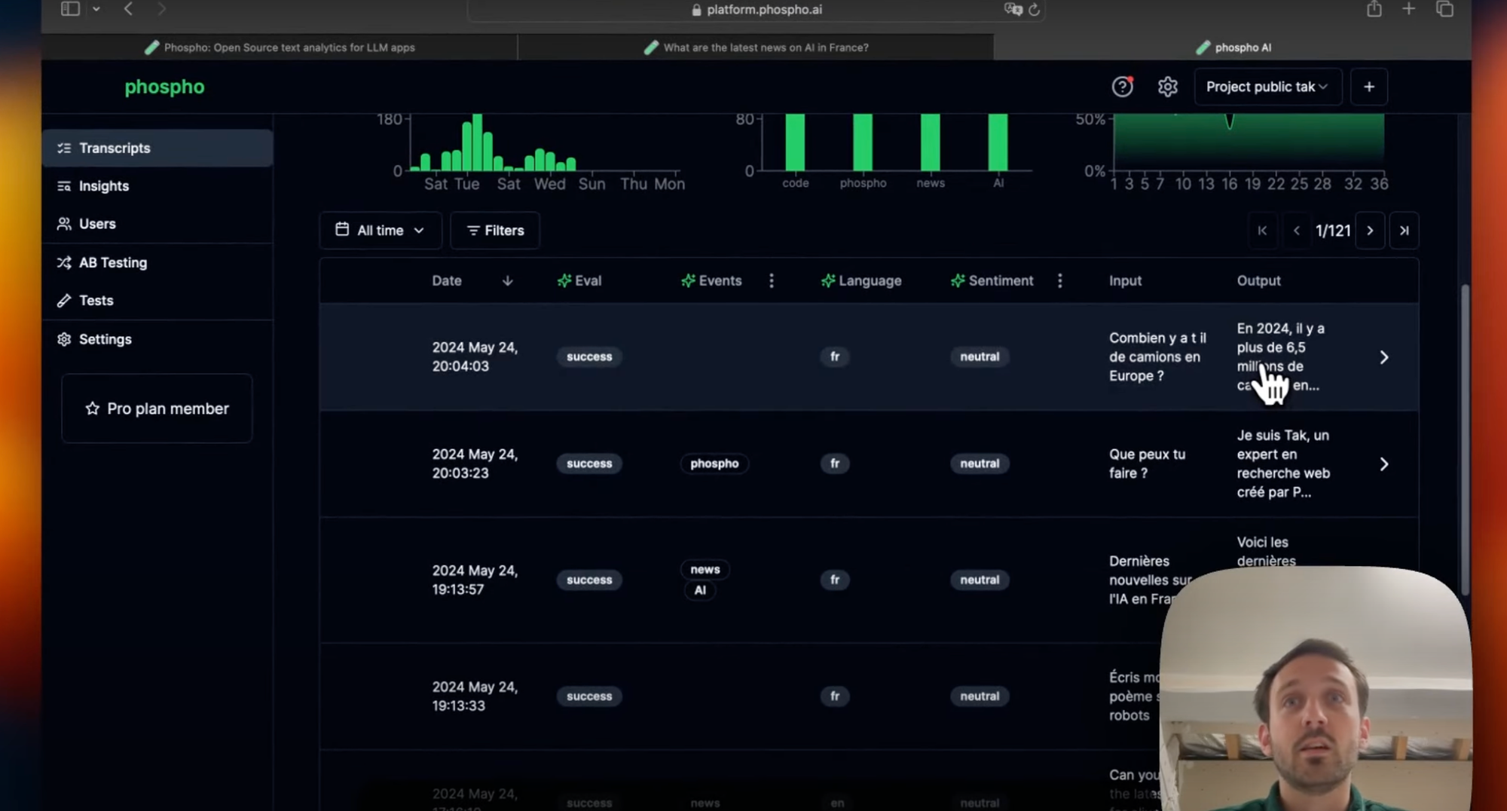This screenshot has width=1507, height=811.
Task: Click the calendar icon beside All time
Action: click(343, 230)
